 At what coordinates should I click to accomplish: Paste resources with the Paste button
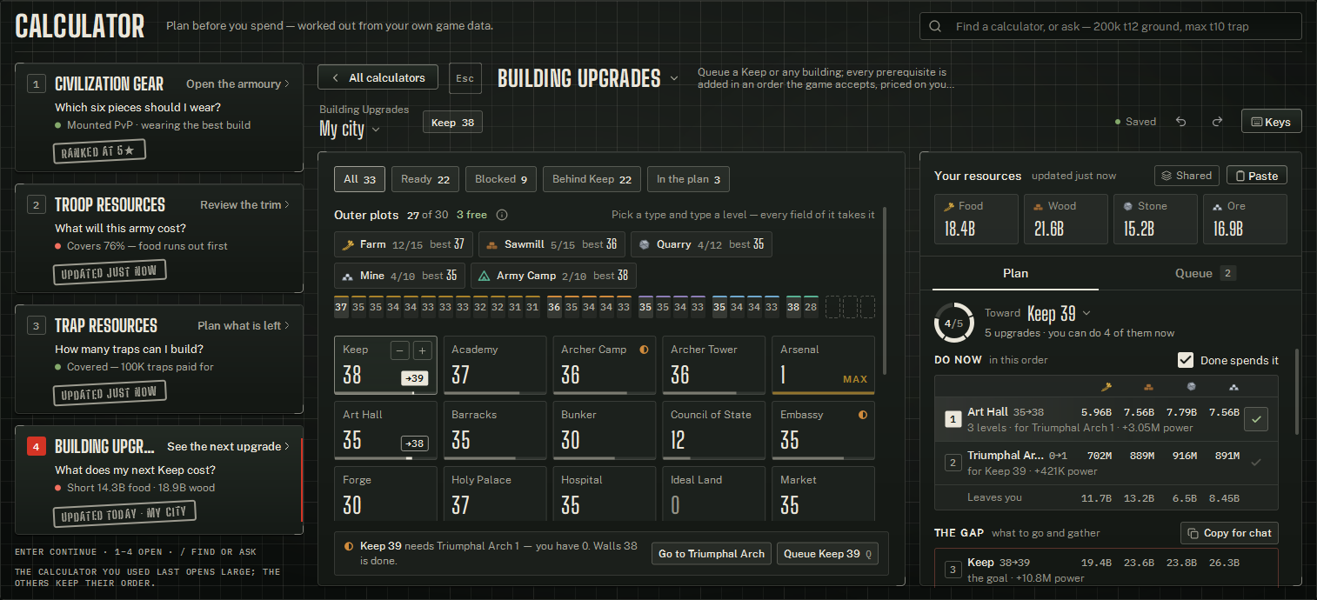click(x=1256, y=176)
